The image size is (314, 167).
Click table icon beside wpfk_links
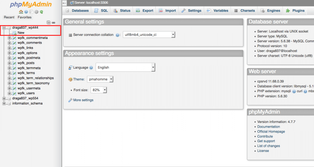point(14,48)
